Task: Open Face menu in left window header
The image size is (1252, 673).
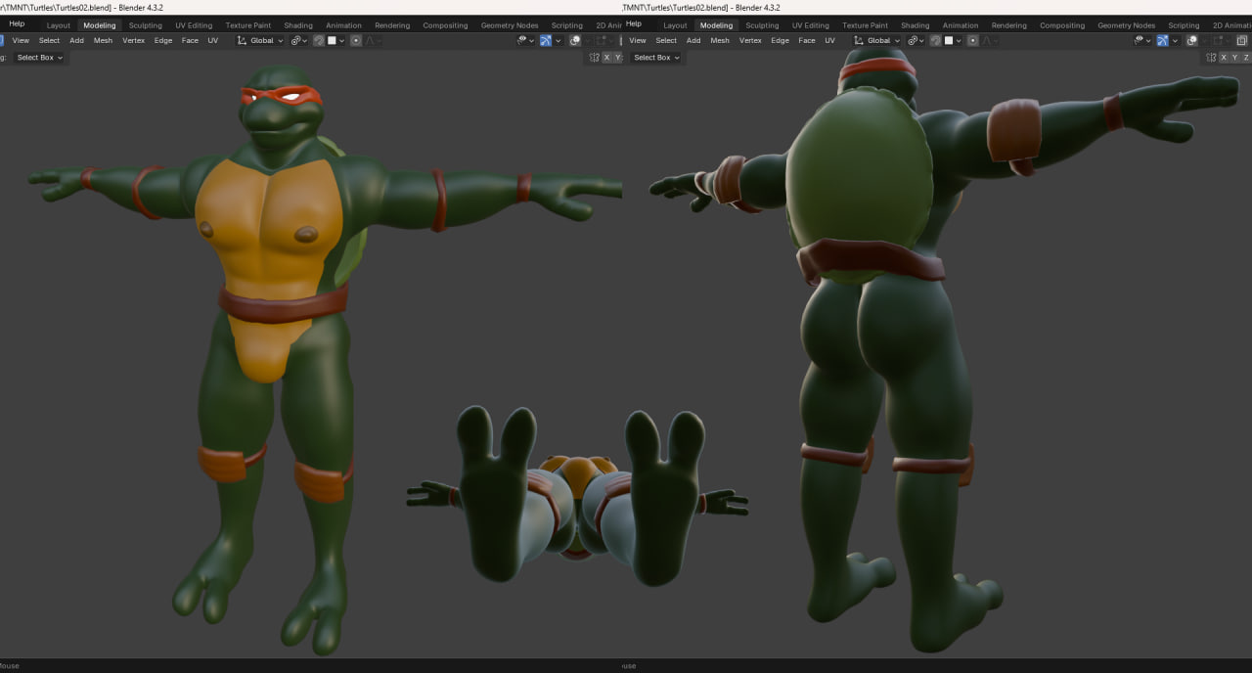Action: point(190,40)
